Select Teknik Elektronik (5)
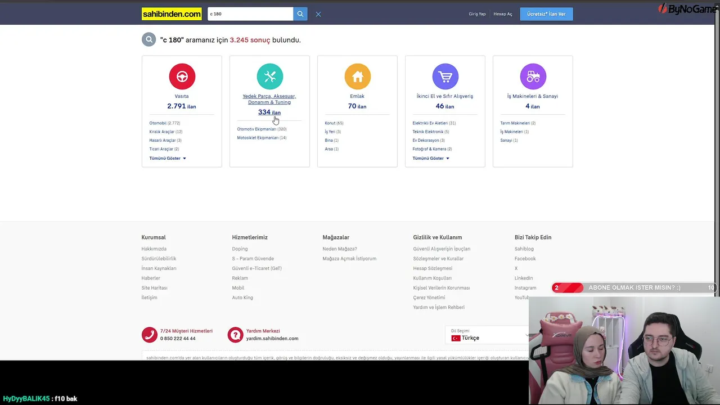This screenshot has width=720, height=405. pyautogui.click(x=431, y=132)
